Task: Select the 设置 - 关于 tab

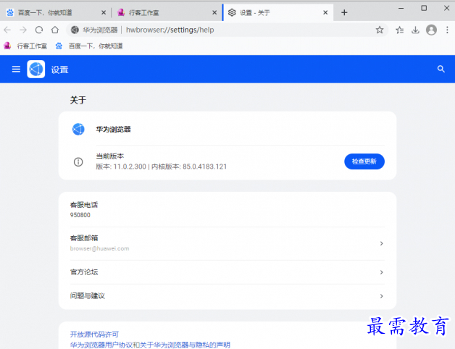Action: click(277, 12)
